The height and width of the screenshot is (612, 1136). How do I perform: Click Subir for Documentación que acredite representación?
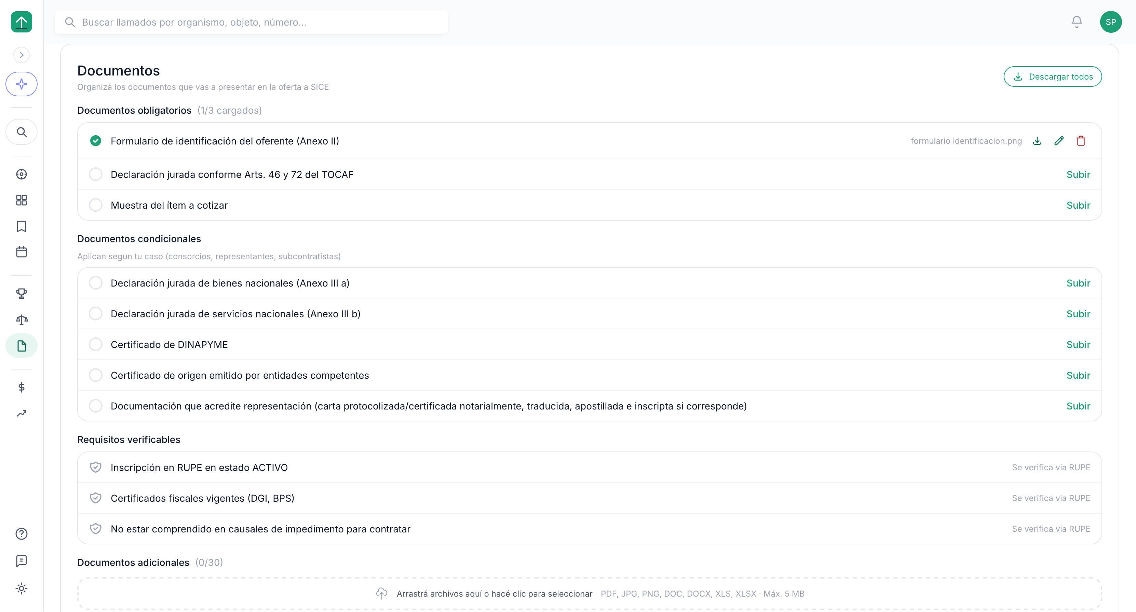tap(1078, 406)
